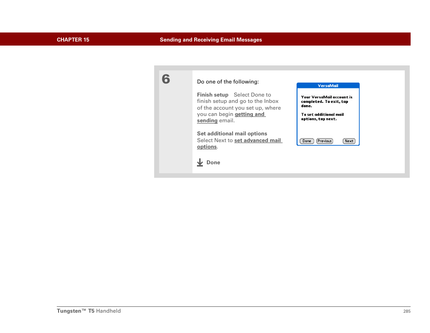Follow the 'set advanced mail options' link
The image size is (430, 333).
click(x=239, y=143)
